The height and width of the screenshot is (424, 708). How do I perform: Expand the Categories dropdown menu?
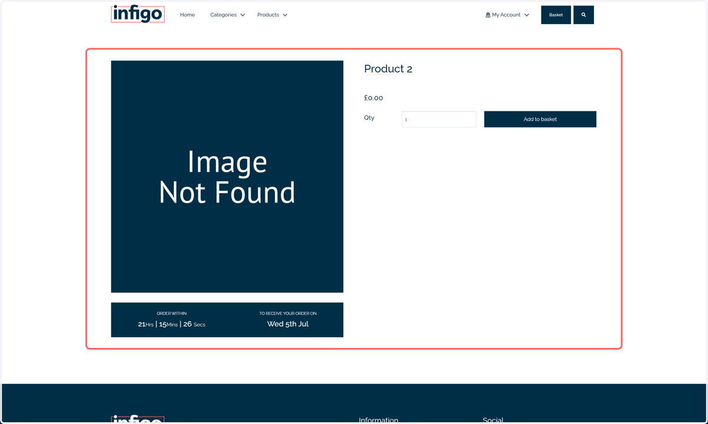[x=228, y=15]
